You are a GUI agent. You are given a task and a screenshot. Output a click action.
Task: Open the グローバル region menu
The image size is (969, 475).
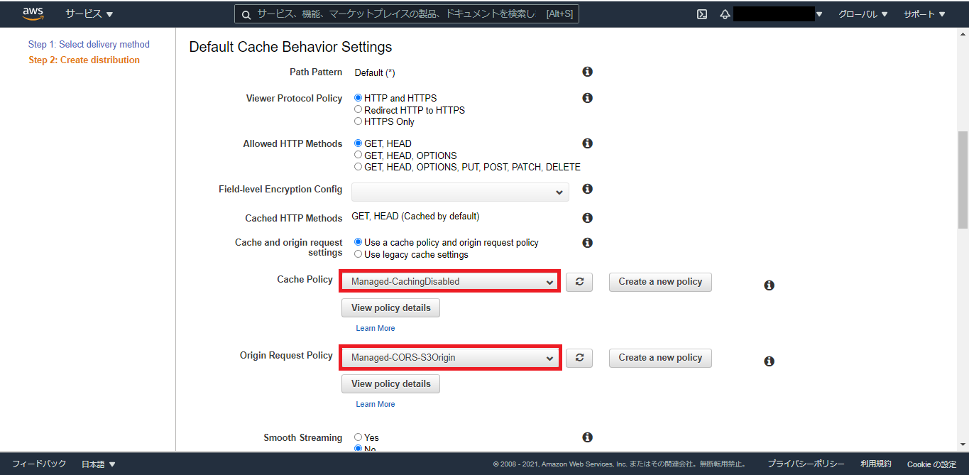(x=863, y=14)
